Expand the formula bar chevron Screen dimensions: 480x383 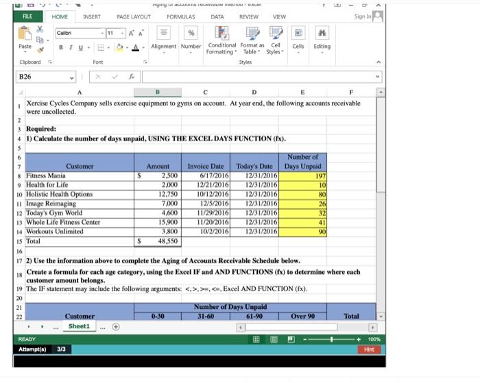(377, 77)
